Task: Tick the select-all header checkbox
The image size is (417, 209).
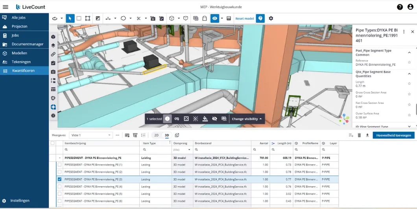Action: point(52,143)
